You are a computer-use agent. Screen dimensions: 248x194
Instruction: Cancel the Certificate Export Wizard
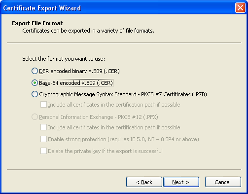pos(223,182)
